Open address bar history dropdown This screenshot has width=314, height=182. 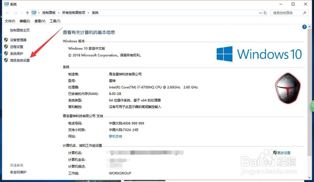point(260,13)
